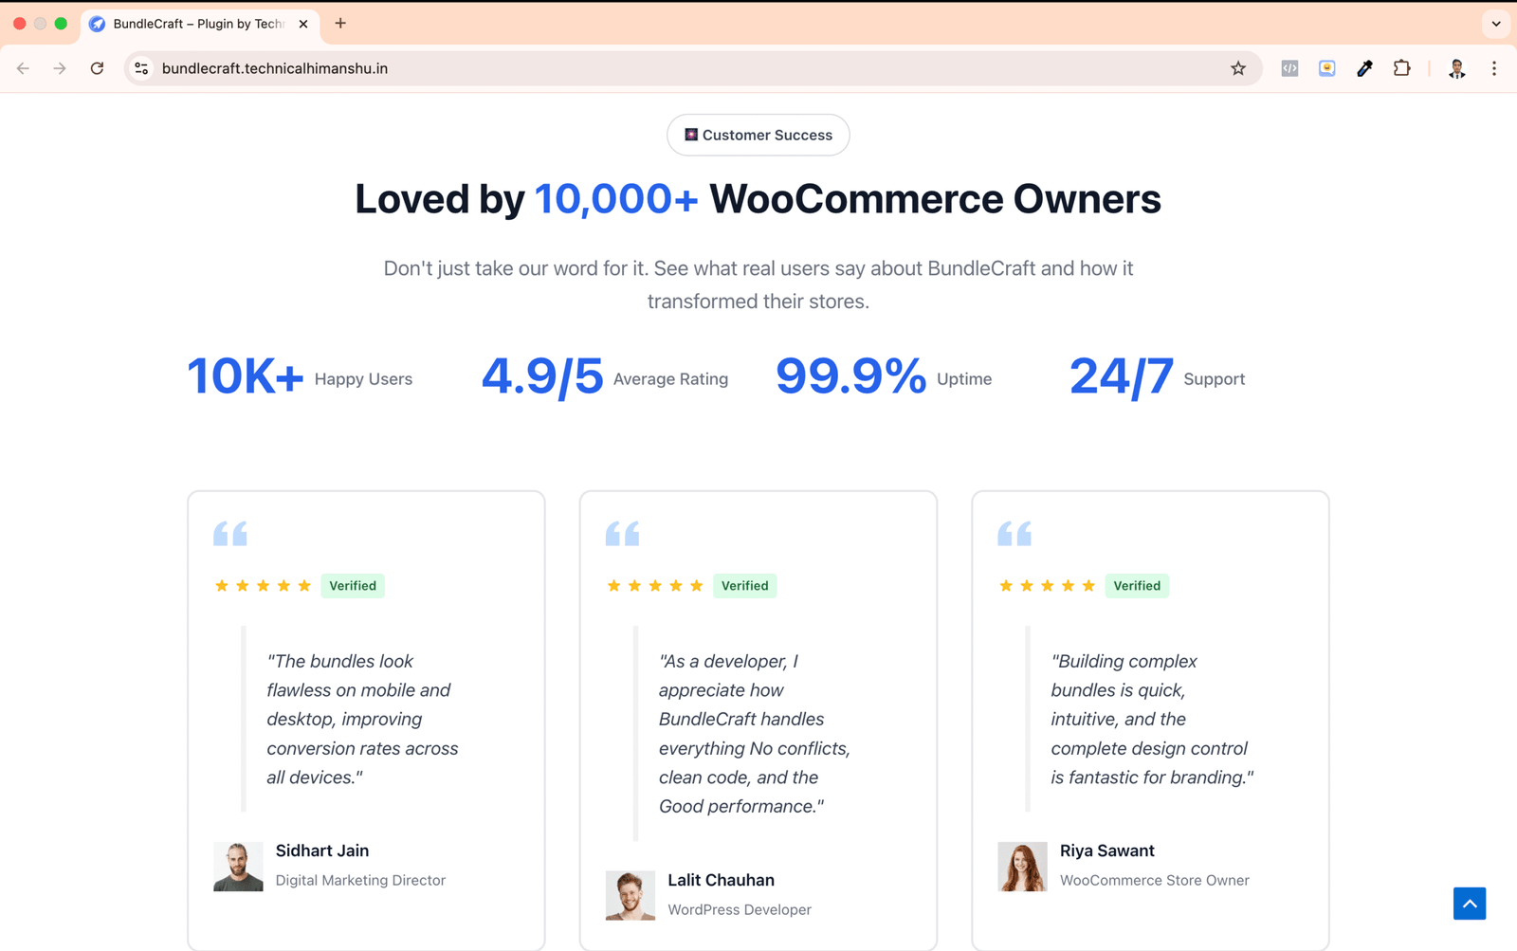Image resolution: width=1517 pixels, height=951 pixels.
Task: Click Verified badge on Lalit Chauhan's review
Action: coord(744,586)
